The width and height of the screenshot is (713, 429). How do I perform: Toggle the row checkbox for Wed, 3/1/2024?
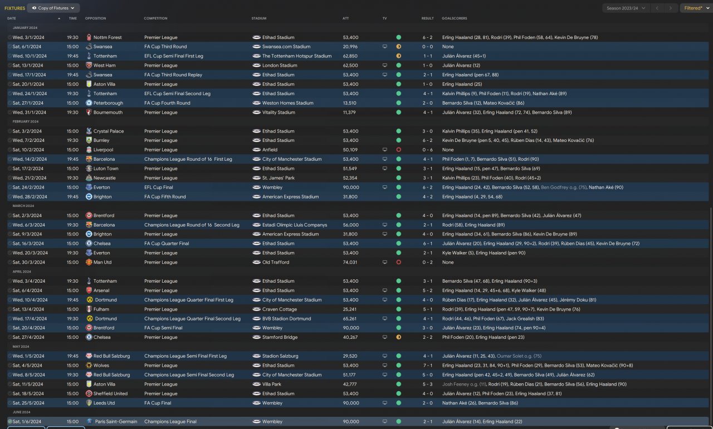[x=9, y=37]
